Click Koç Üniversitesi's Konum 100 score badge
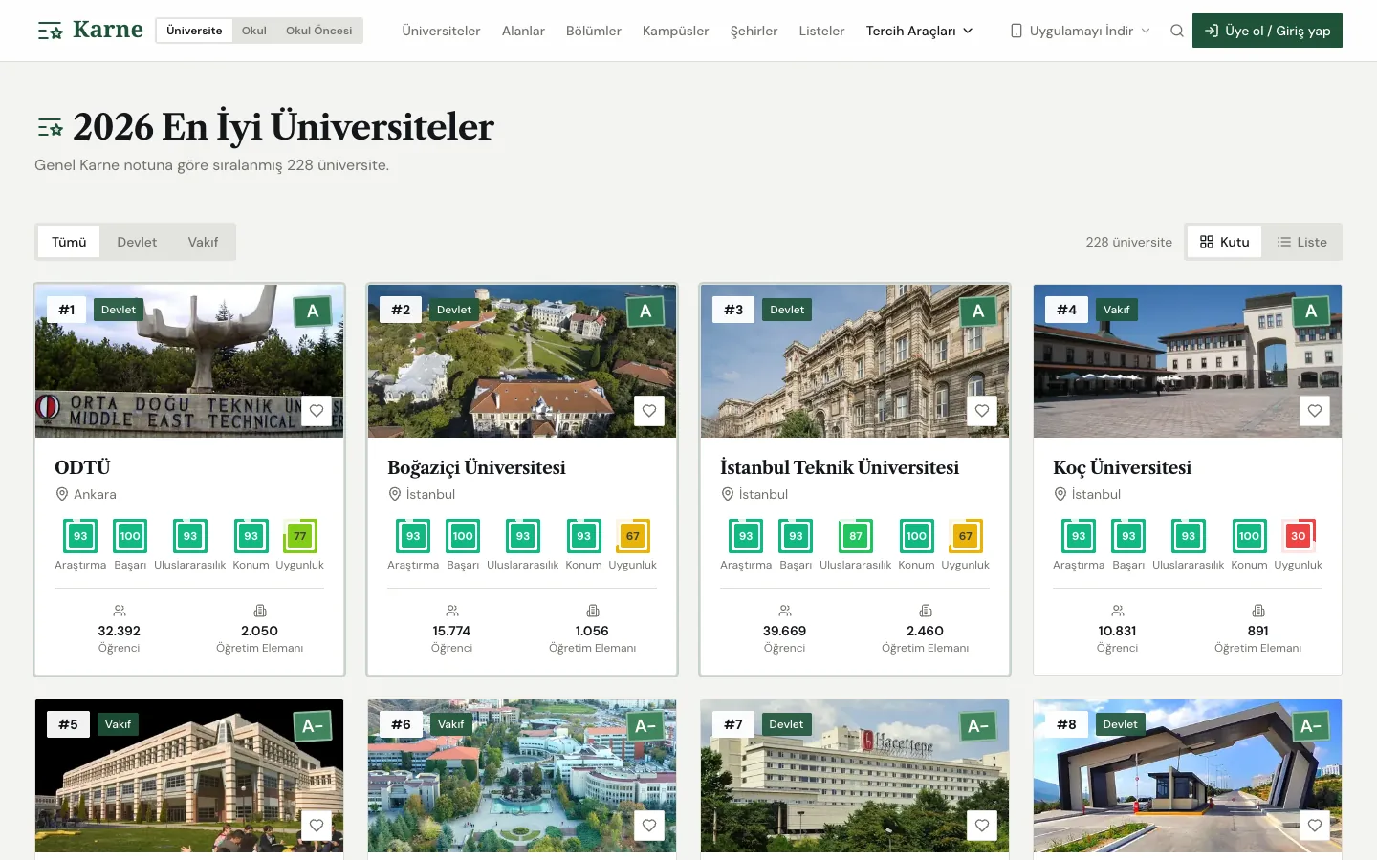Viewport: 1377px width, 860px height. [1249, 536]
